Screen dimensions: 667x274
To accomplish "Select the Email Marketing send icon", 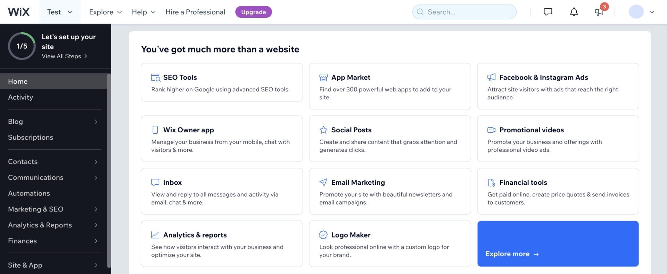I will 323,182.
